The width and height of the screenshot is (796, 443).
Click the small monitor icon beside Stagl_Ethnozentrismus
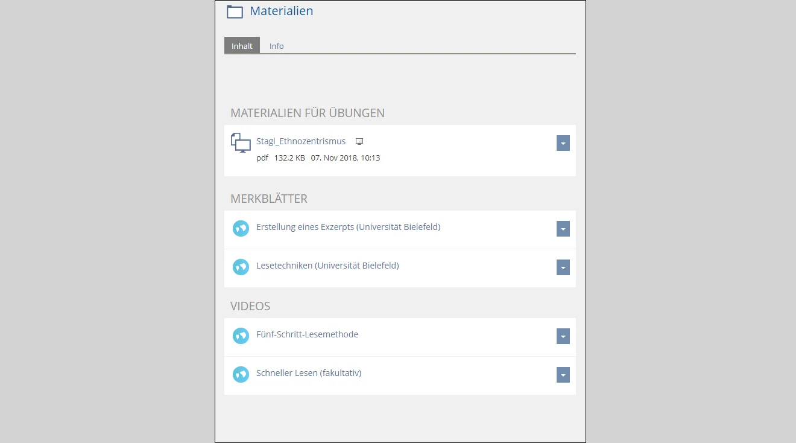point(359,142)
